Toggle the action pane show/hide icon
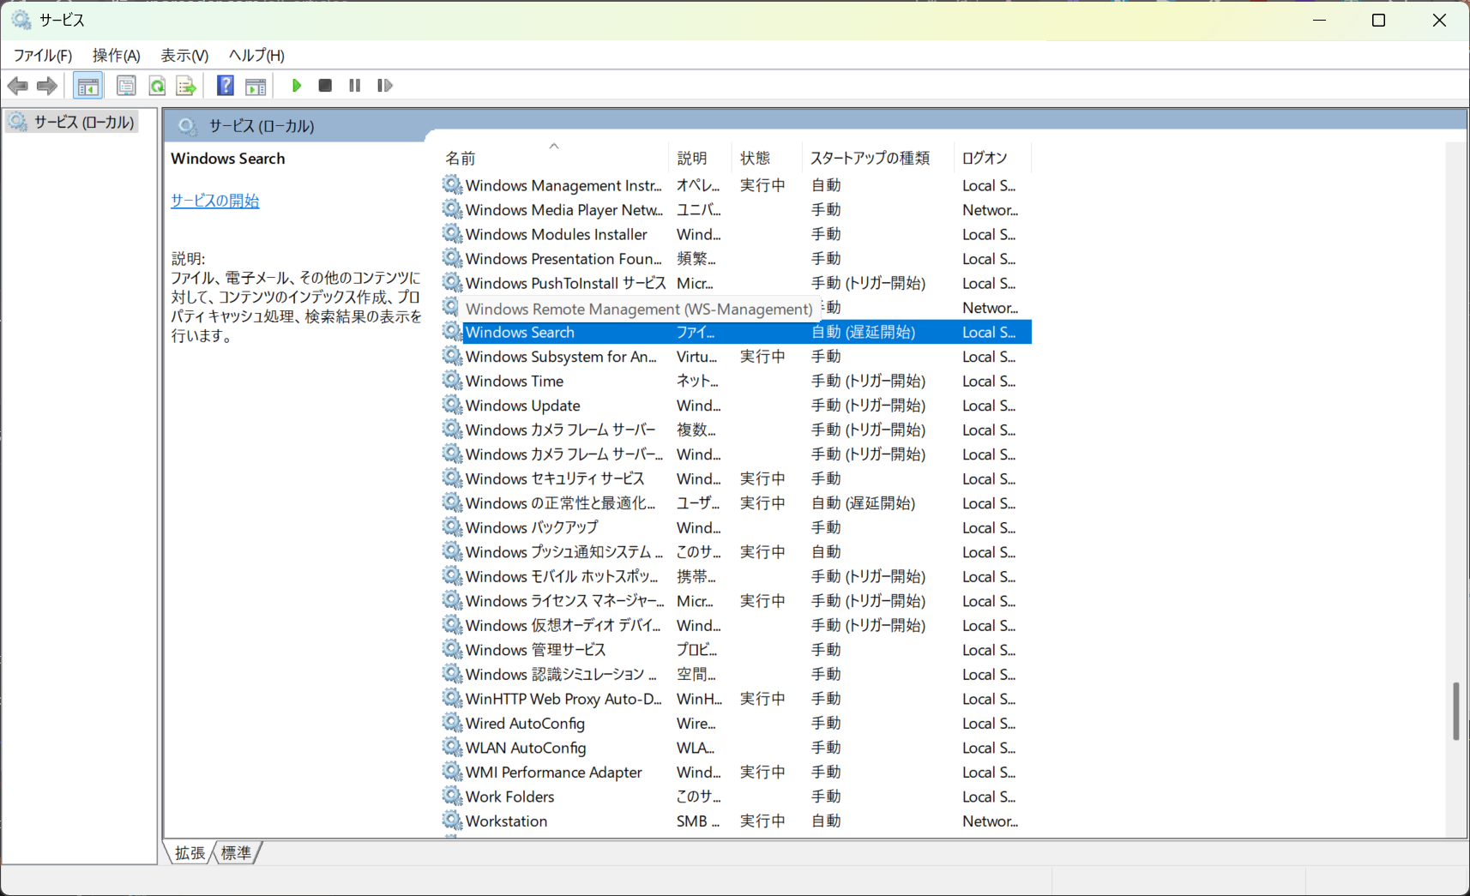 256,86
